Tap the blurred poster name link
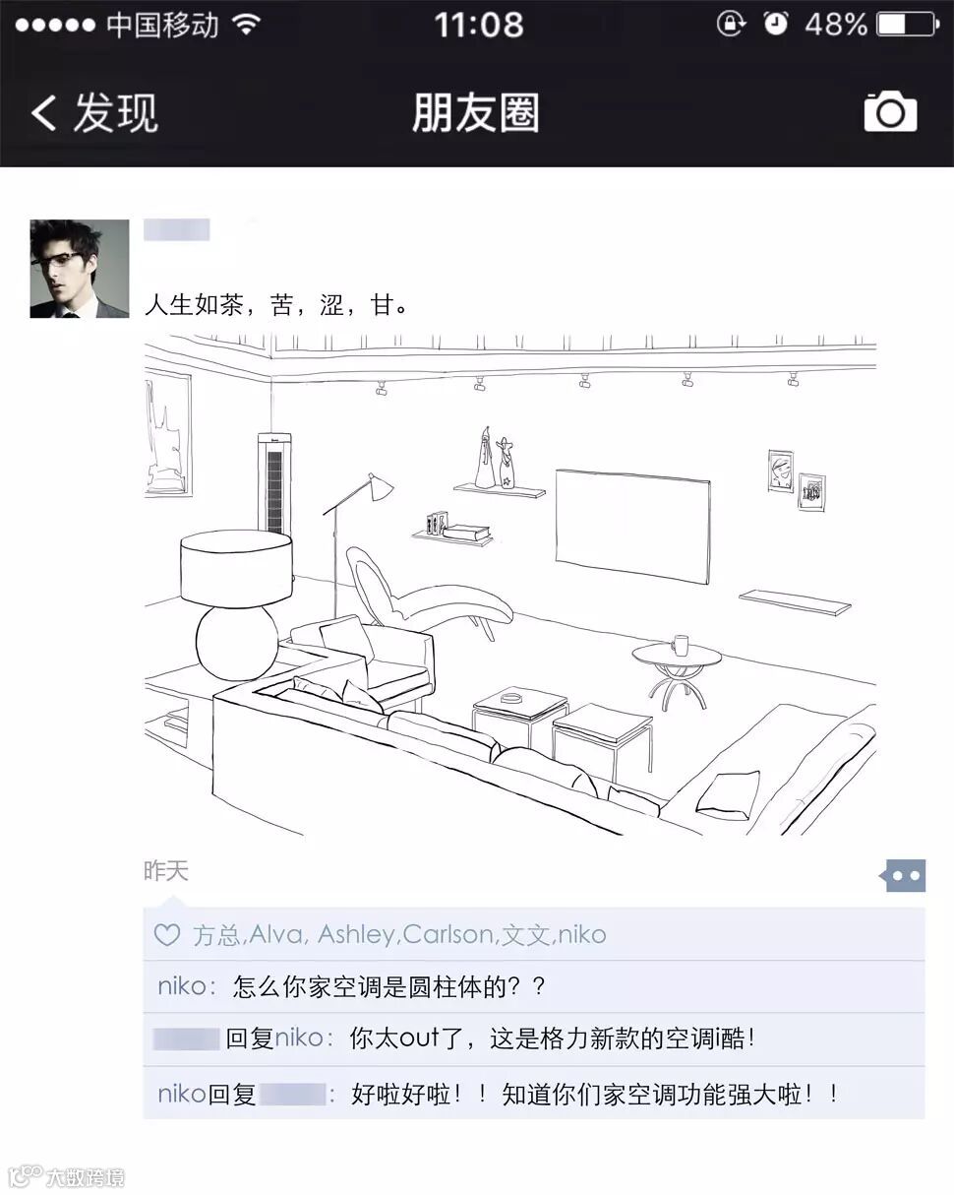Image resolution: width=954 pixels, height=1195 pixels. coord(177,230)
